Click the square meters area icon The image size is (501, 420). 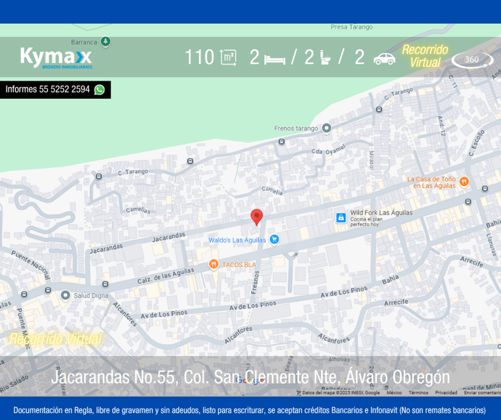[228, 58]
